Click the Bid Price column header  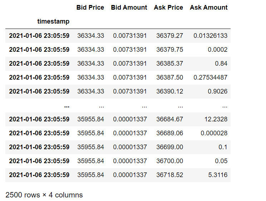(90, 7)
